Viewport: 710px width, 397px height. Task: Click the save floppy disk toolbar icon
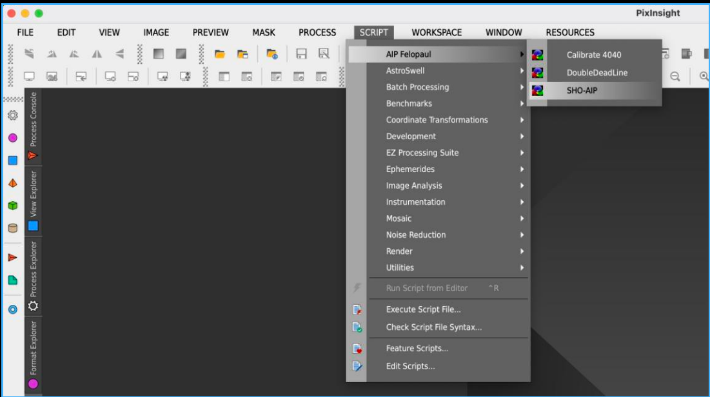tap(301, 55)
